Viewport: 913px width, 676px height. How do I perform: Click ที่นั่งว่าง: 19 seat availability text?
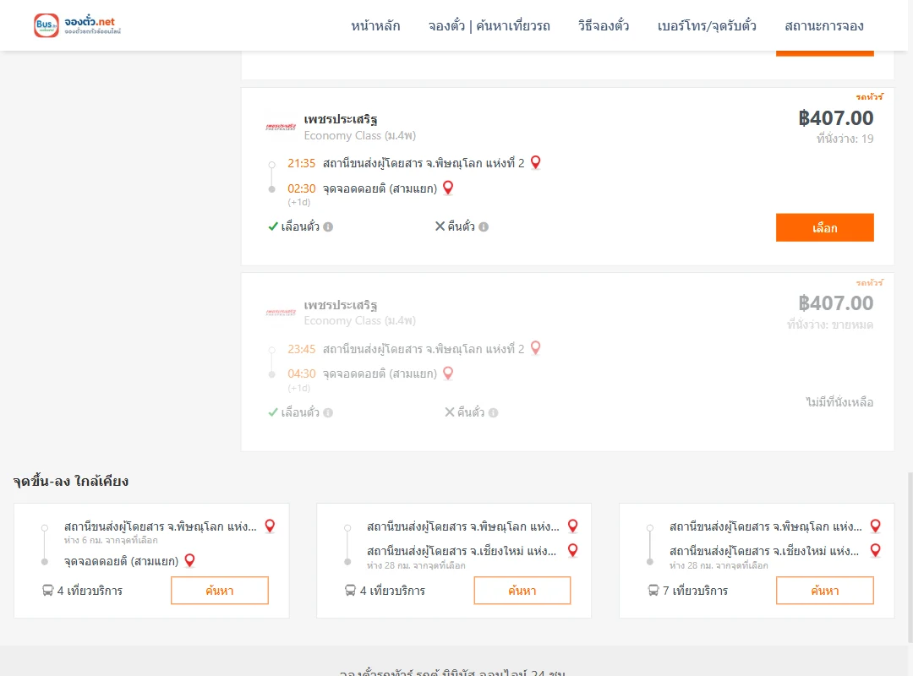845,139
